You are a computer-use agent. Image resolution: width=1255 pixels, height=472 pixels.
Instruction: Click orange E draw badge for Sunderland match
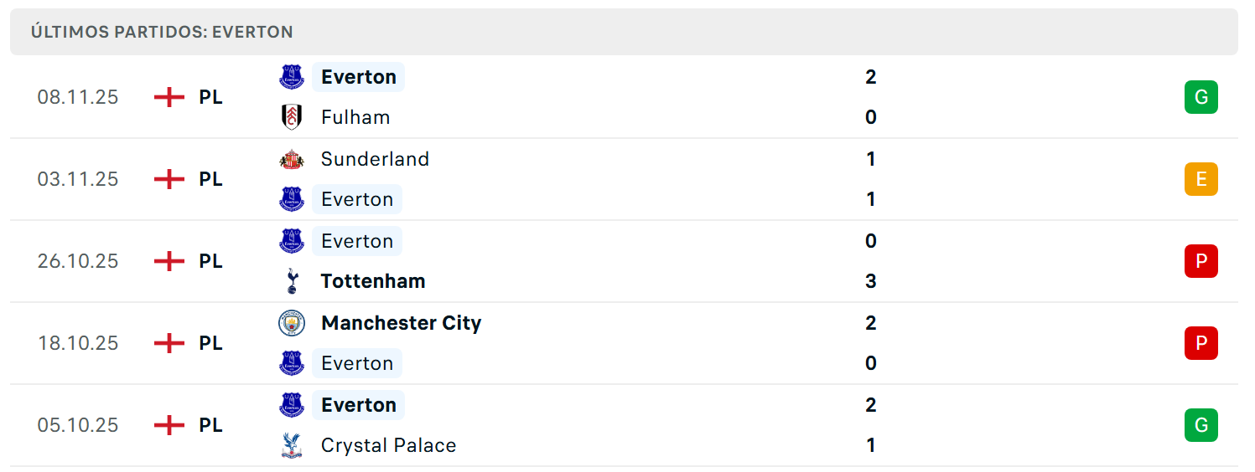tap(1201, 179)
